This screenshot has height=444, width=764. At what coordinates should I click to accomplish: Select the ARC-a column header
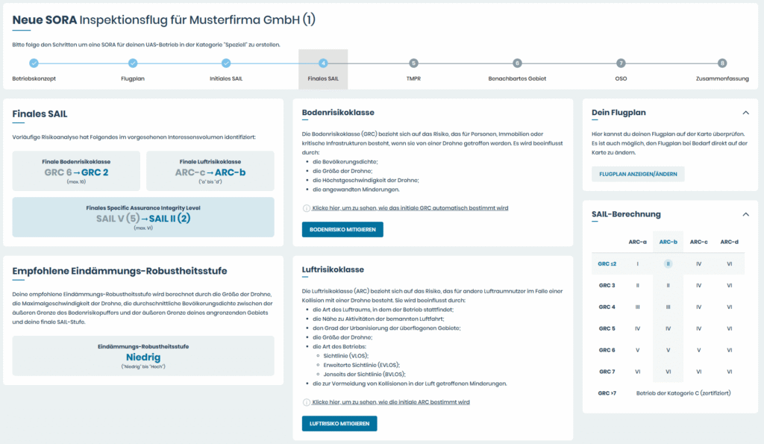[x=637, y=242]
